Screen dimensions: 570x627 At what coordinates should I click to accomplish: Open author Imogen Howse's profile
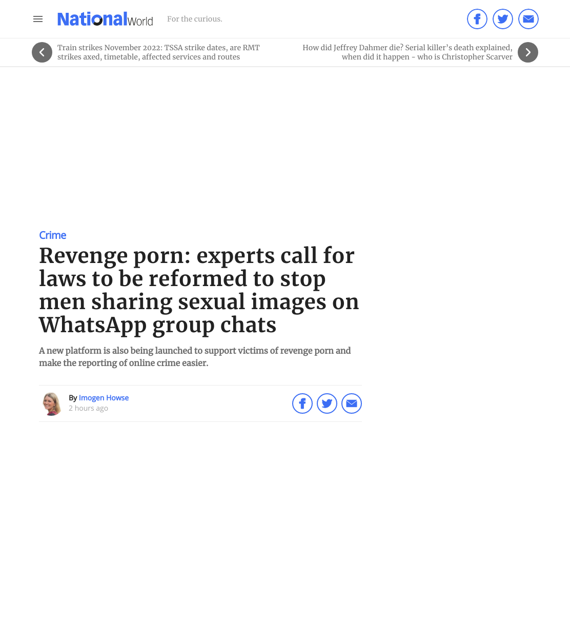[x=104, y=398]
